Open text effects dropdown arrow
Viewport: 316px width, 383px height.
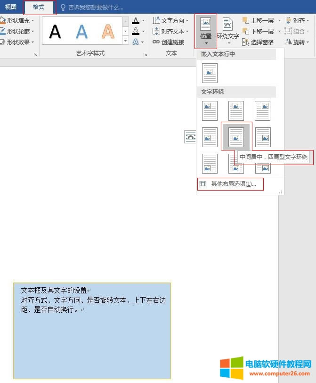[x=143, y=42]
